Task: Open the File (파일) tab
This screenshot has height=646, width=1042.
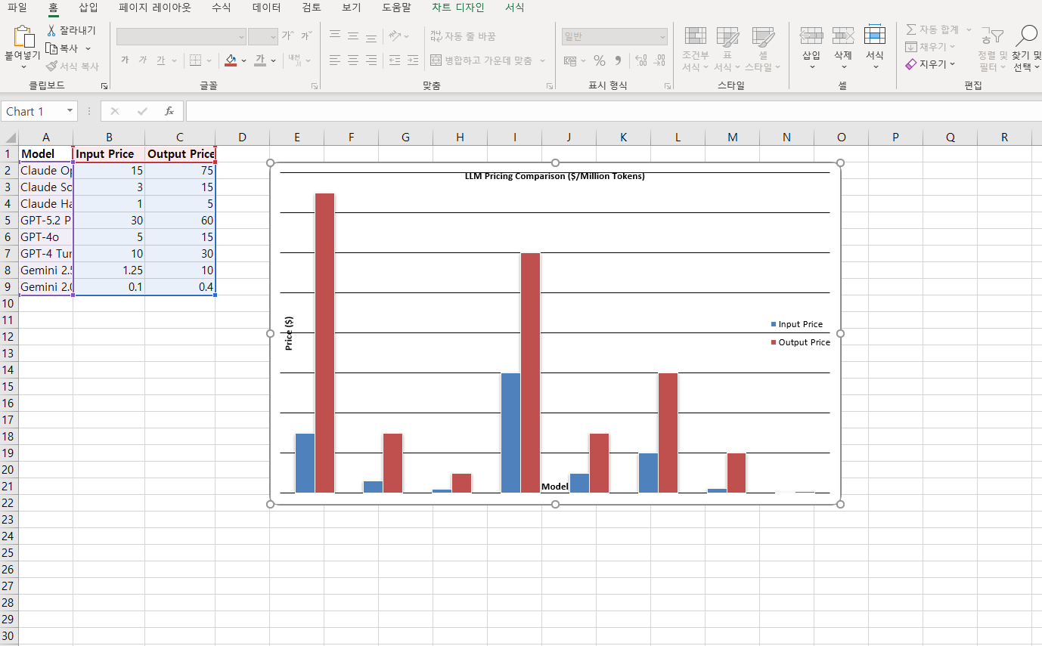Action: [x=17, y=8]
